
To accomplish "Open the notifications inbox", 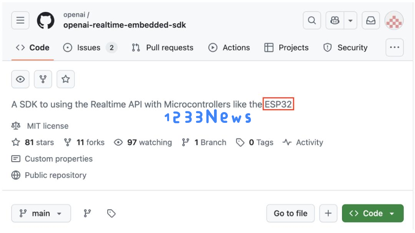I will pyautogui.click(x=370, y=20).
